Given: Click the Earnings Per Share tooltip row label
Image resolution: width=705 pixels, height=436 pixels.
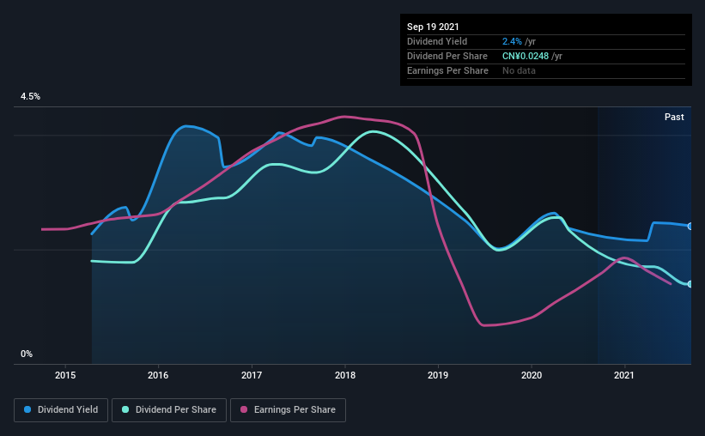Looking at the screenshot, I should tap(448, 70).
